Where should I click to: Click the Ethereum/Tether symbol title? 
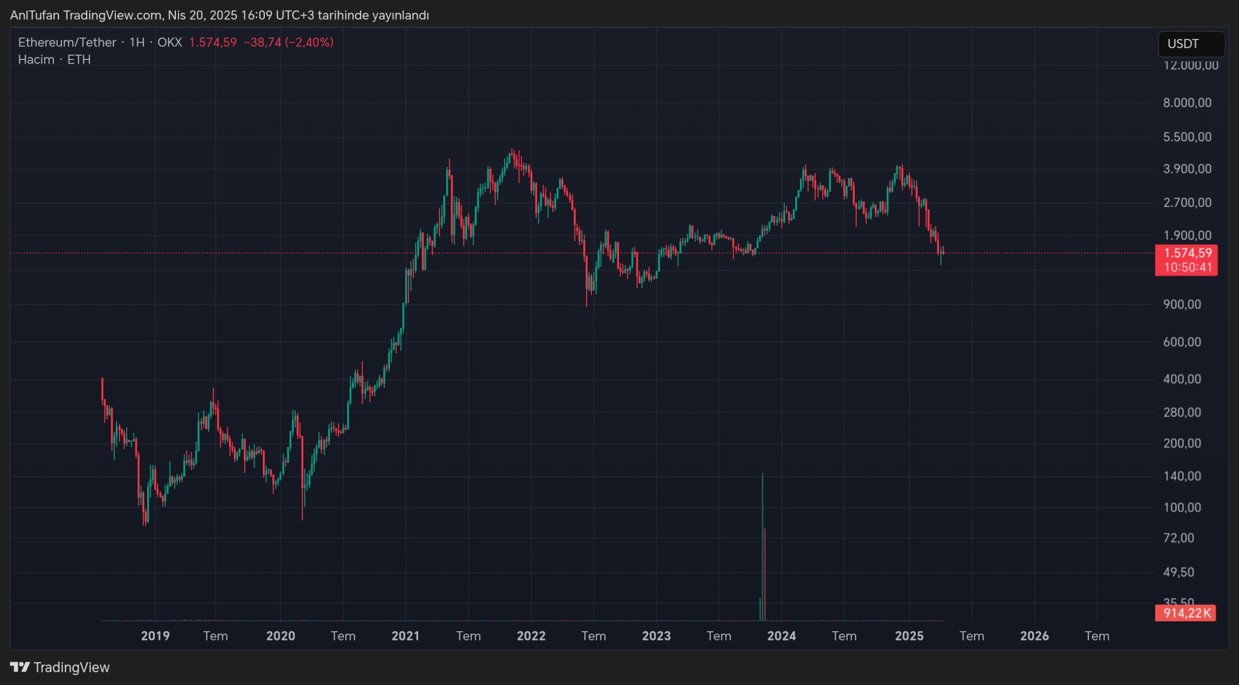pos(67,43)
